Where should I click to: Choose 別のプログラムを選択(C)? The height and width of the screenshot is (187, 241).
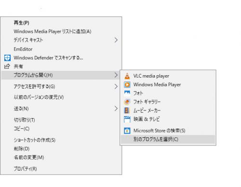(x=168, y=139)
